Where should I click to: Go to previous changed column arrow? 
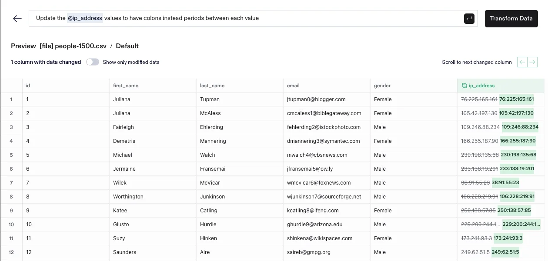(x=522, y=62)
